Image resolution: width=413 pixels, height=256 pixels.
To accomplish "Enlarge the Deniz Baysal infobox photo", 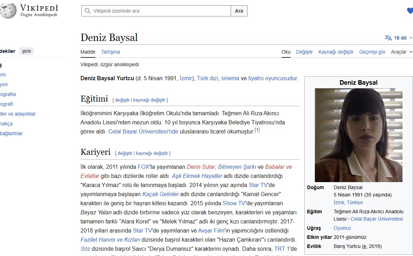I will coord(358,135).
